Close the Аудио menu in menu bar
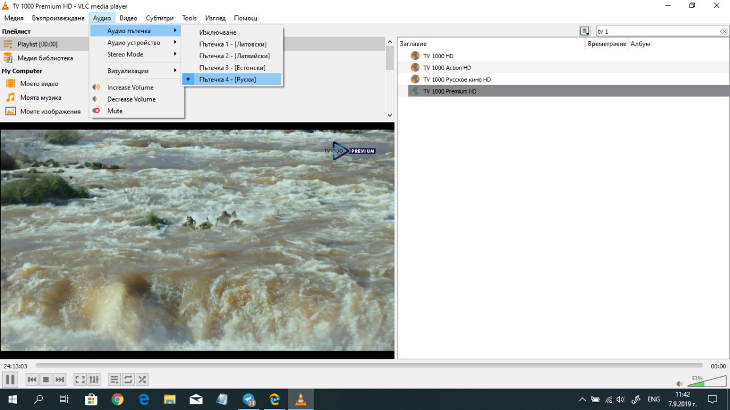This screenshot has width=730, height=410. 102,18
